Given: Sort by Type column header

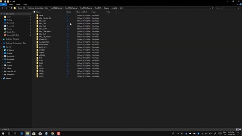Looking at the screenshot, I should pos(94,12).
